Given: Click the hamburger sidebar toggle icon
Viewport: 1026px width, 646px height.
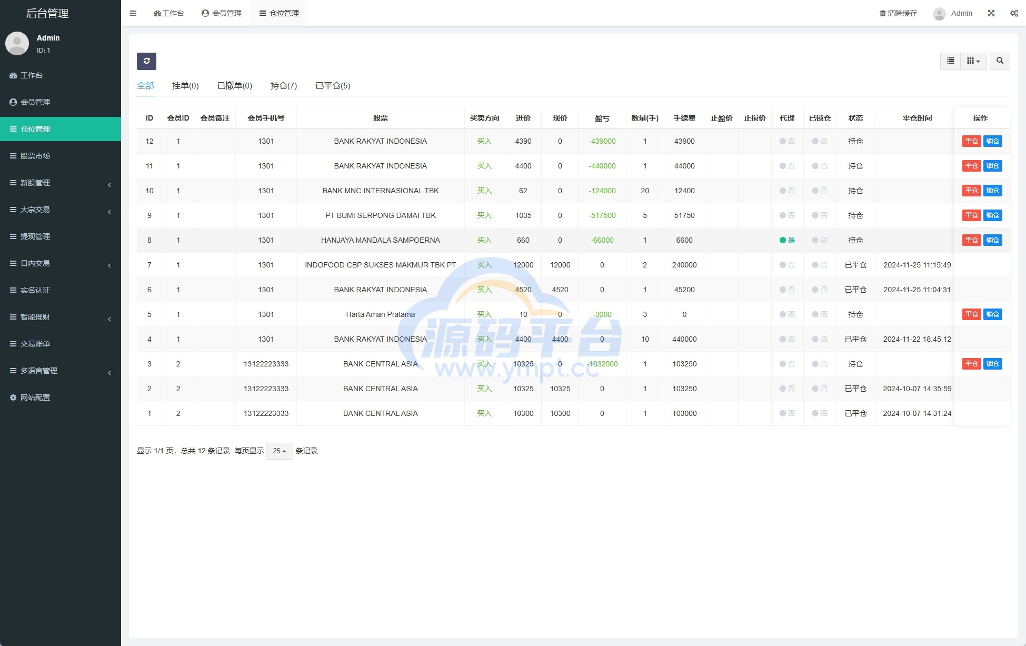Looking at the screenshot, I should pyautogui.click(x=133, y=13).
